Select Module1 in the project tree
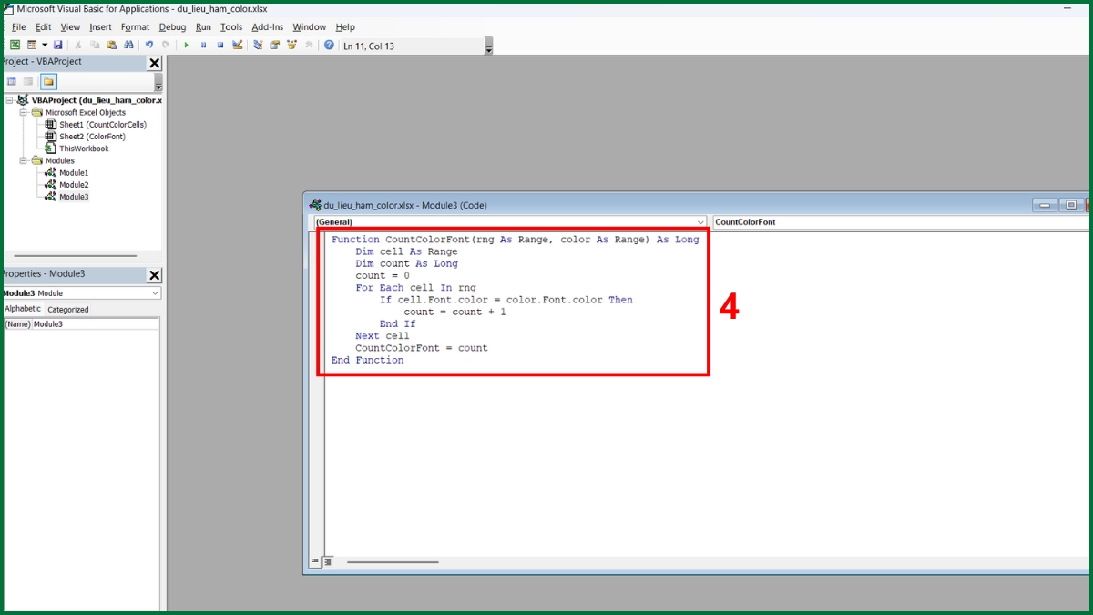1093x615 pixels. click(74, 173)
